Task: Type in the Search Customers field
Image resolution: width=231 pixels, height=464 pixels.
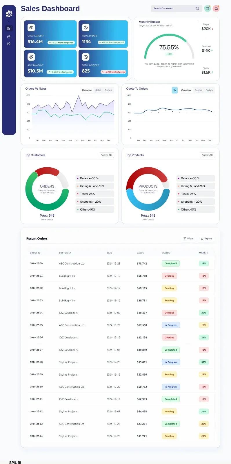Action: click(177, 8)
